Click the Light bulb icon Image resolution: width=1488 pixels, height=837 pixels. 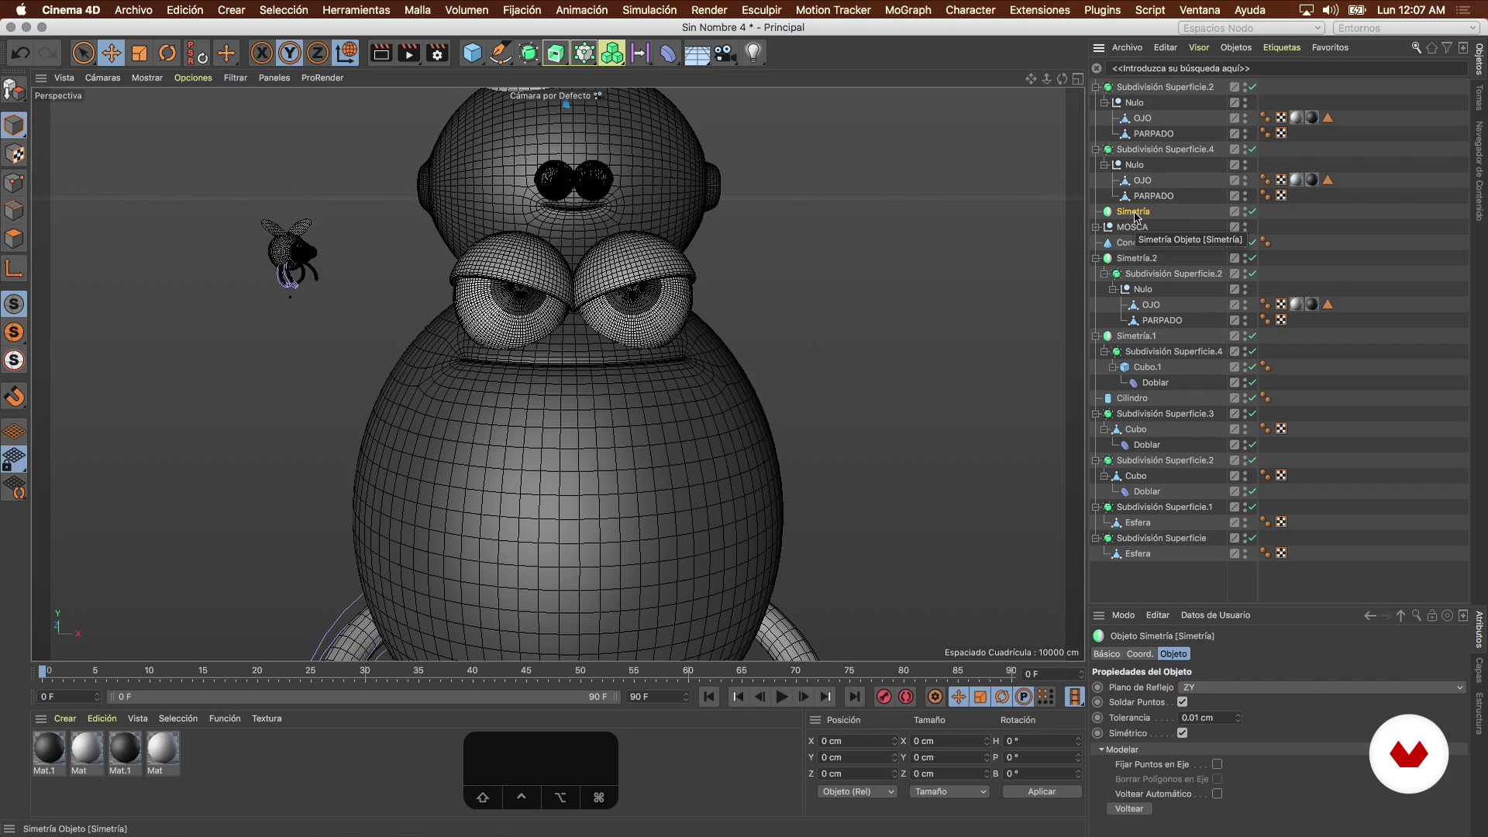[x=753, y=53]
